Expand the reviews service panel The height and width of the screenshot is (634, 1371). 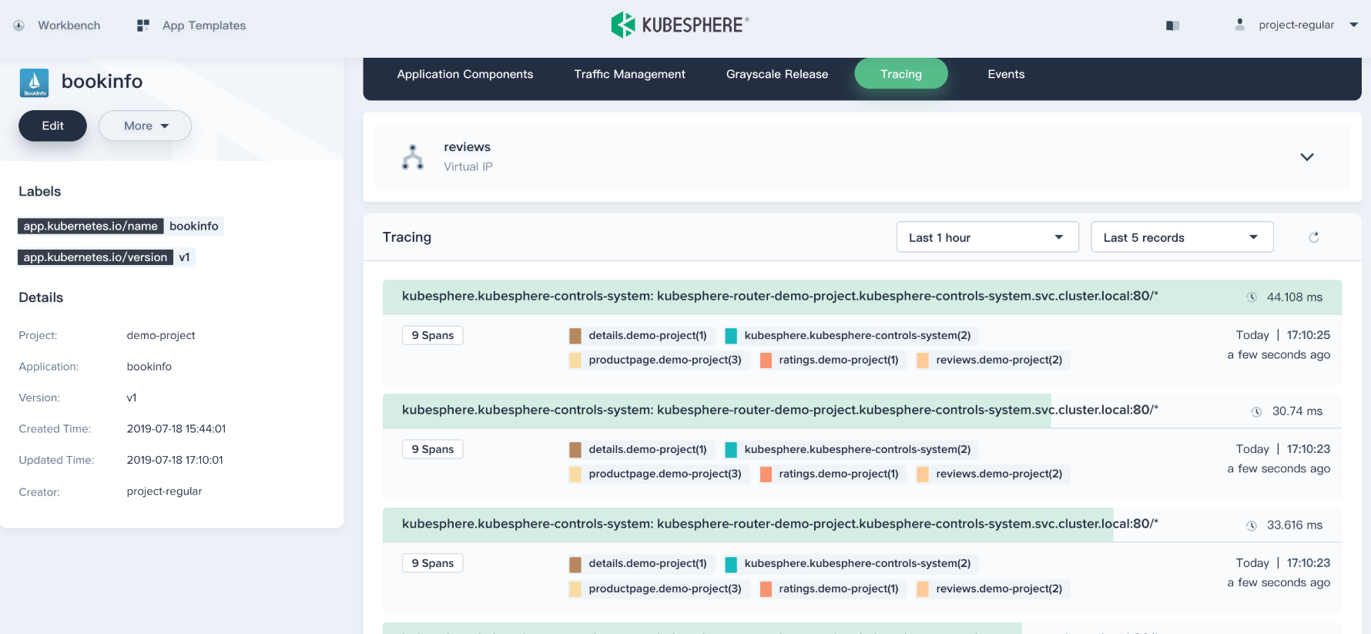pos(1307,157)
